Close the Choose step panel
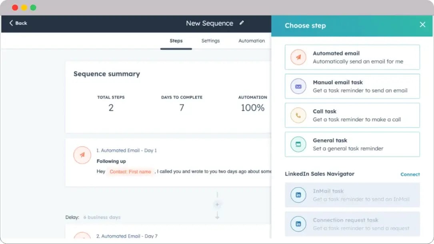The height and width of the screenshot is (244, 434). coord(422,25)
